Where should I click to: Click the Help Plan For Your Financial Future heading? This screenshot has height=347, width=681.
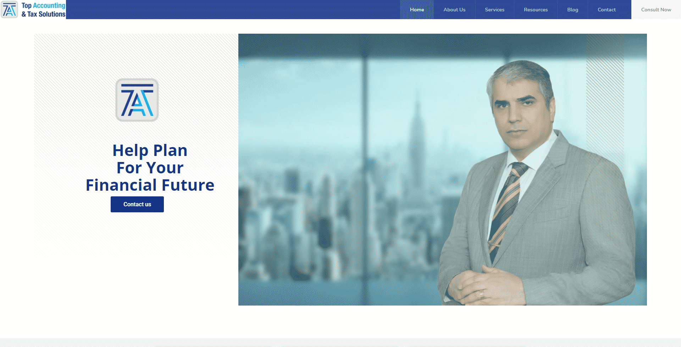pos(150,168)
